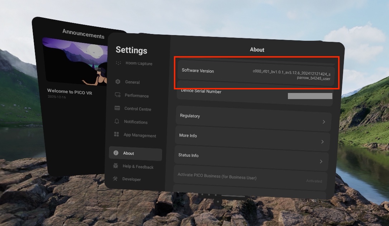Click the About info circle icon

click(116, 153)
